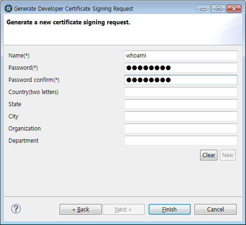Click the greyed-out New button
Image resolution: width=246 pixels, height=225 pixels.
pyautogui.click(x=228, y=155)
